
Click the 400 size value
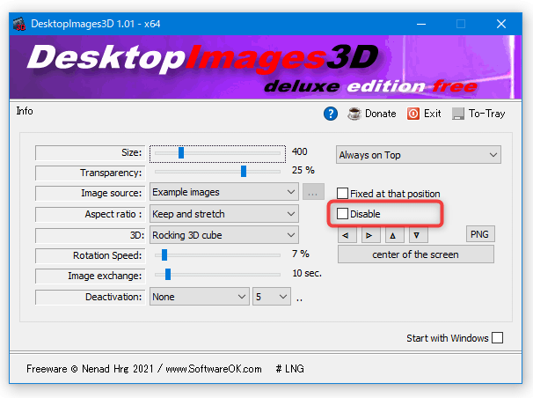coord(299,151)
